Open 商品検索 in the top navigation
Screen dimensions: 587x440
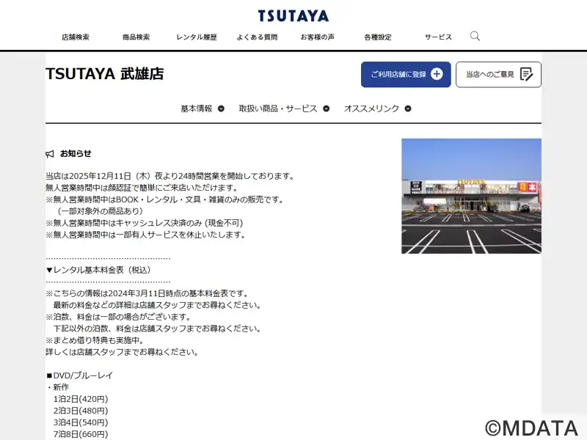136,37
